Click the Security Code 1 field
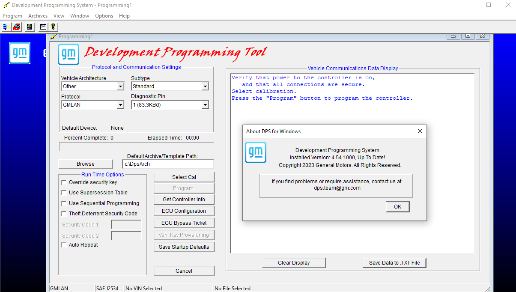Viewport: 516px width, 292px height. point(126,225)
